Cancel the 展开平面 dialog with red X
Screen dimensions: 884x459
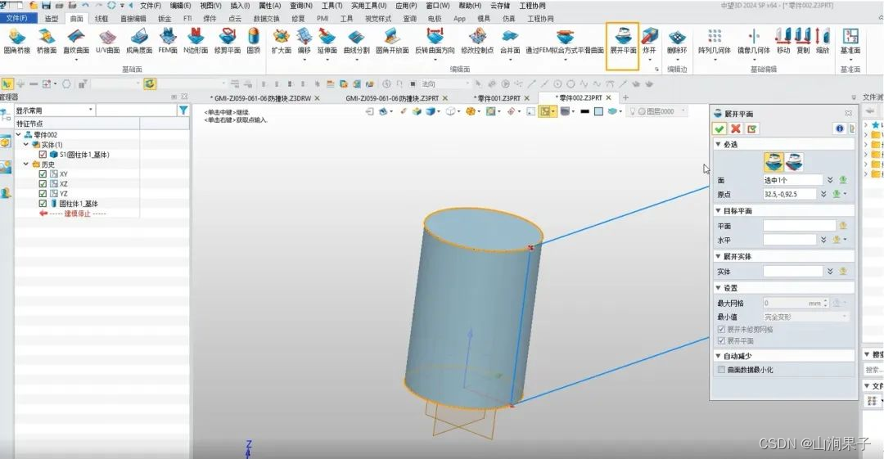click(736, 129)
